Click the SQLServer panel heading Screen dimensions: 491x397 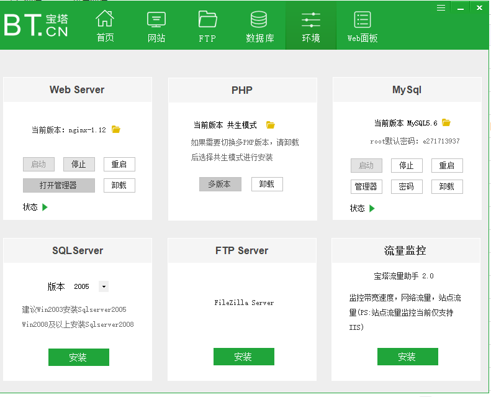pos(78,250)
